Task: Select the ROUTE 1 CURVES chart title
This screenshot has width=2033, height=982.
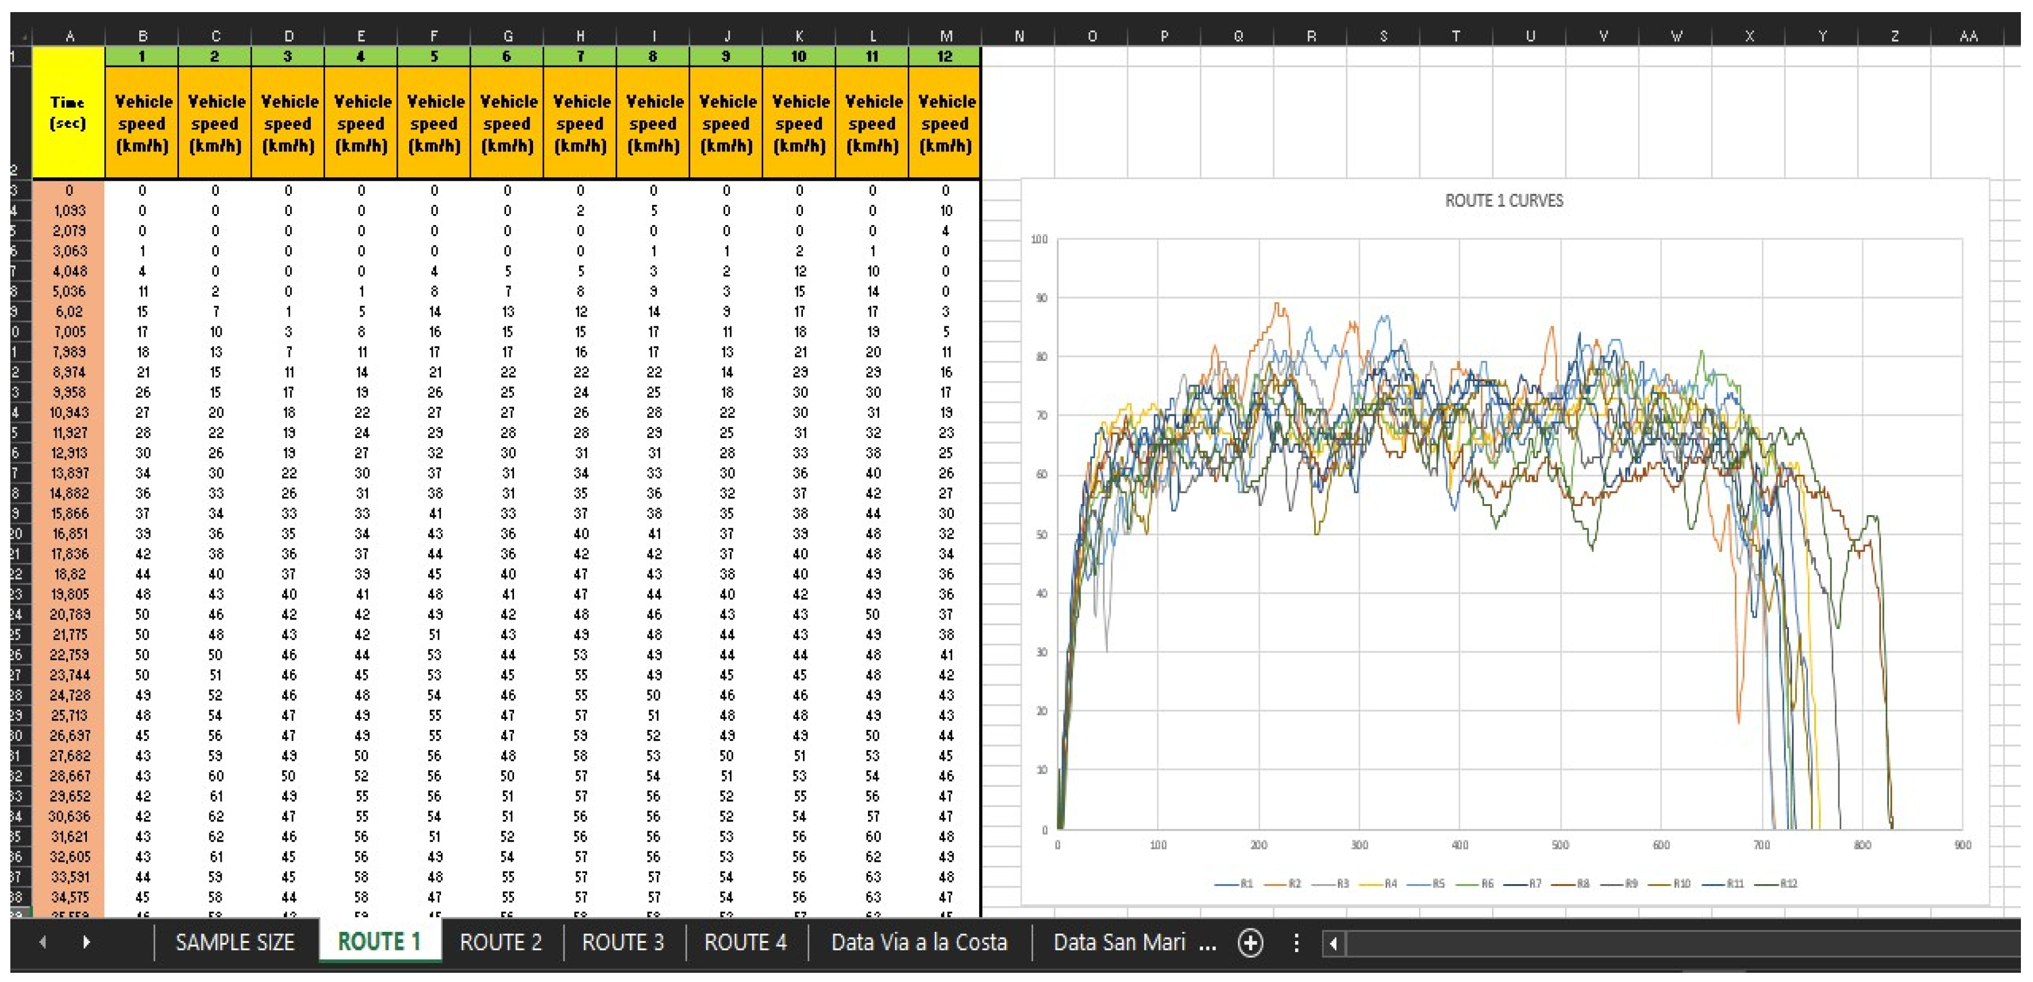Action: click(x=1503, y=200)
